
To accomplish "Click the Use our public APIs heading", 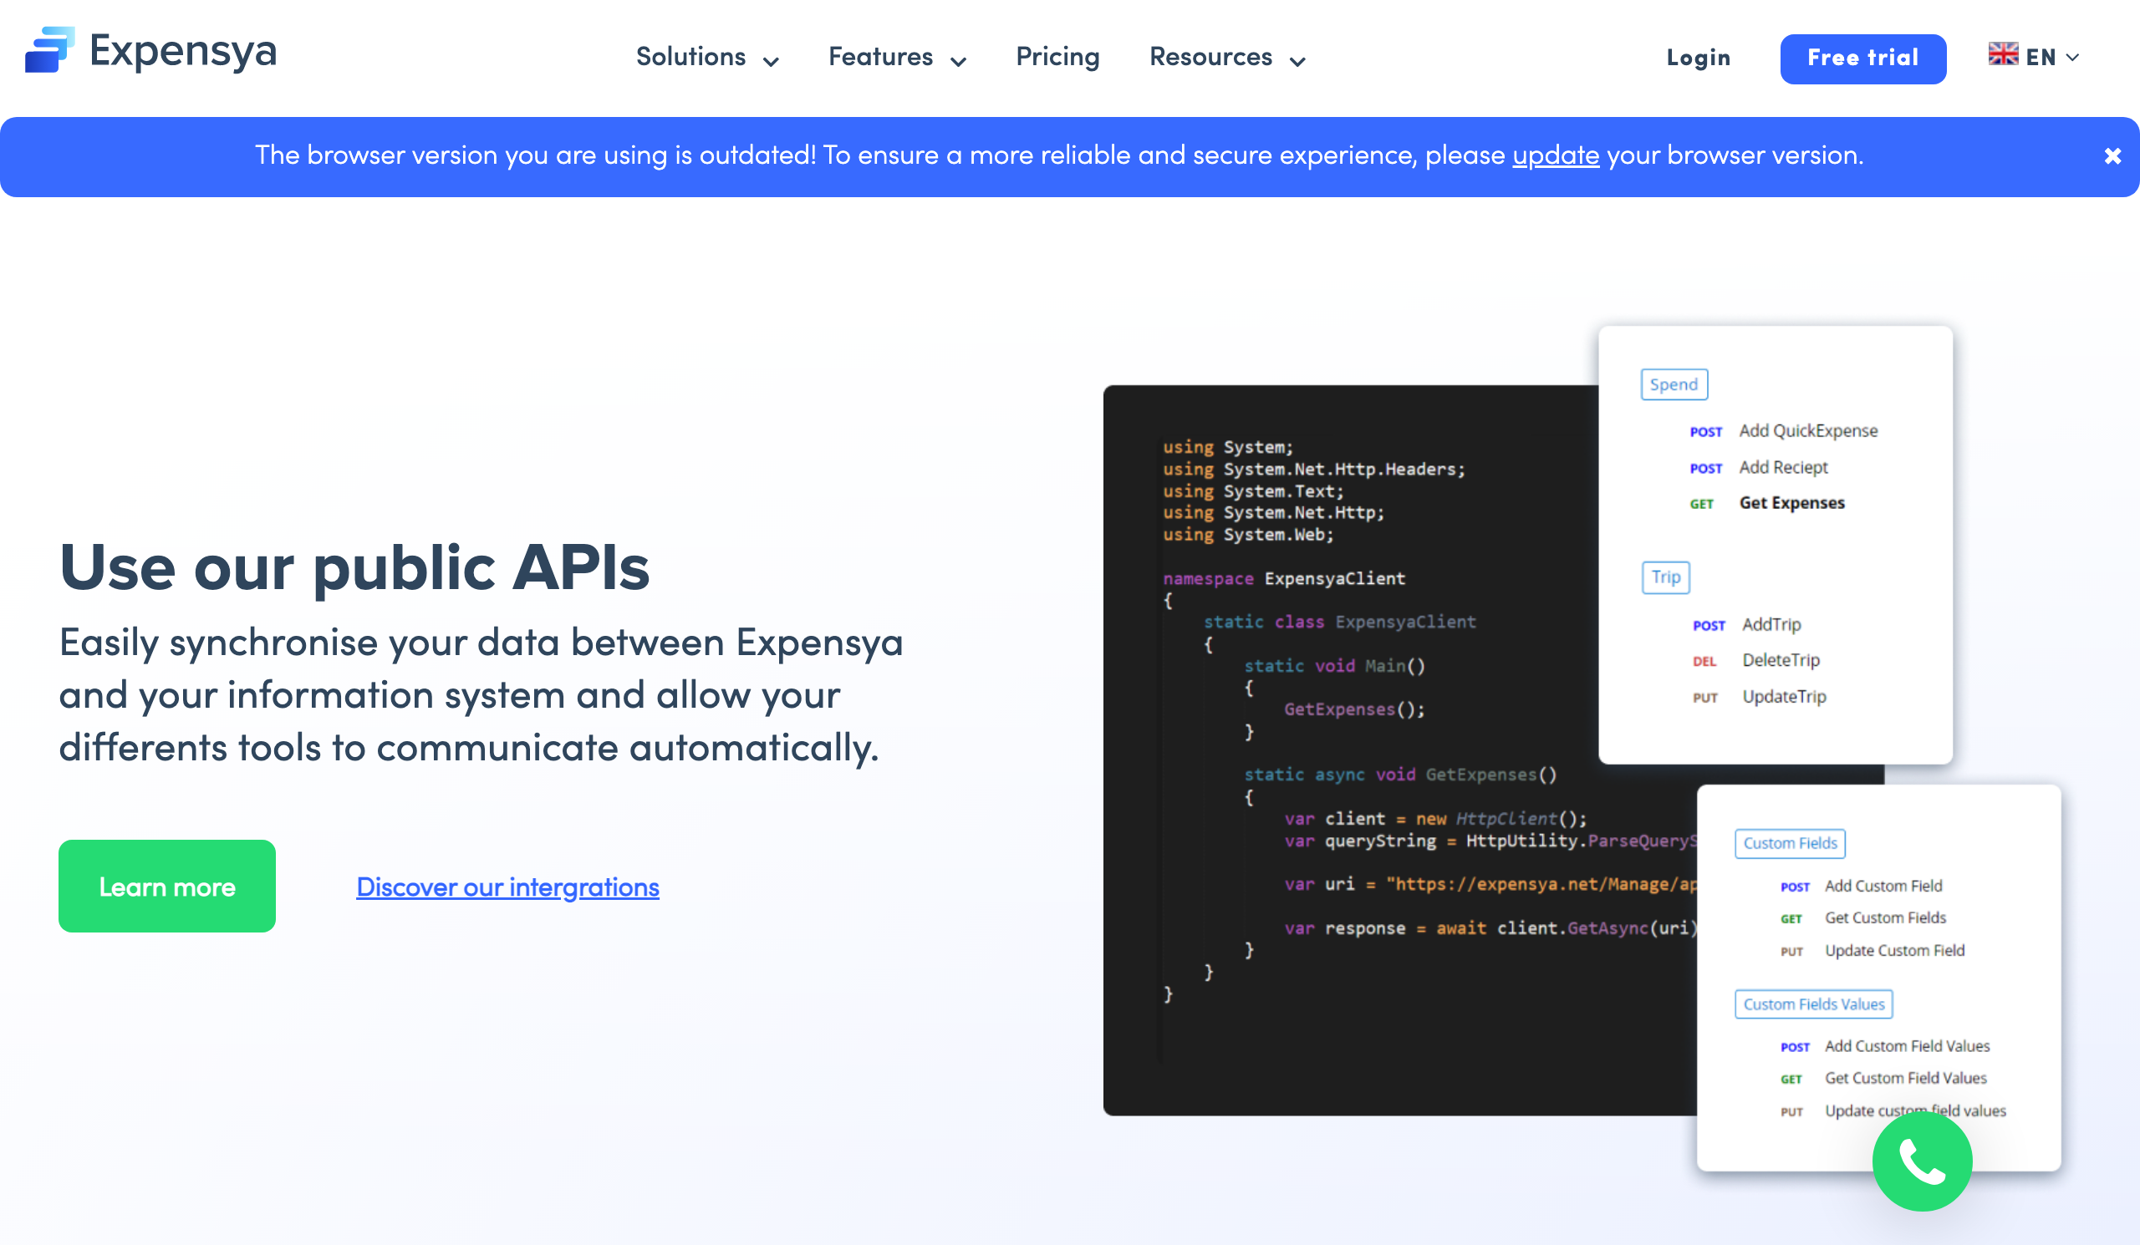I will point(354,567).
